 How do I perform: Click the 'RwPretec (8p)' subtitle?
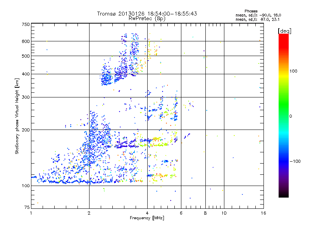tap(147, 19)
